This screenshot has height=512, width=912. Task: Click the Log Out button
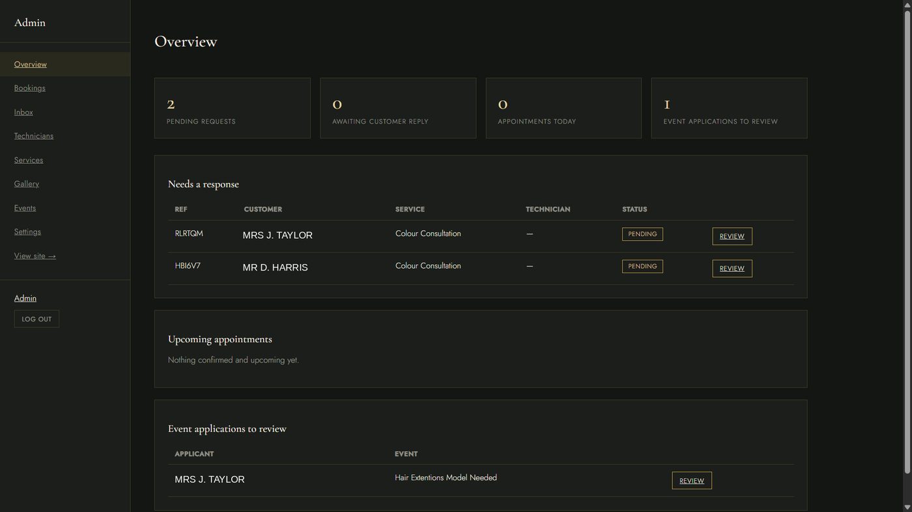click(x=36, y=319)
